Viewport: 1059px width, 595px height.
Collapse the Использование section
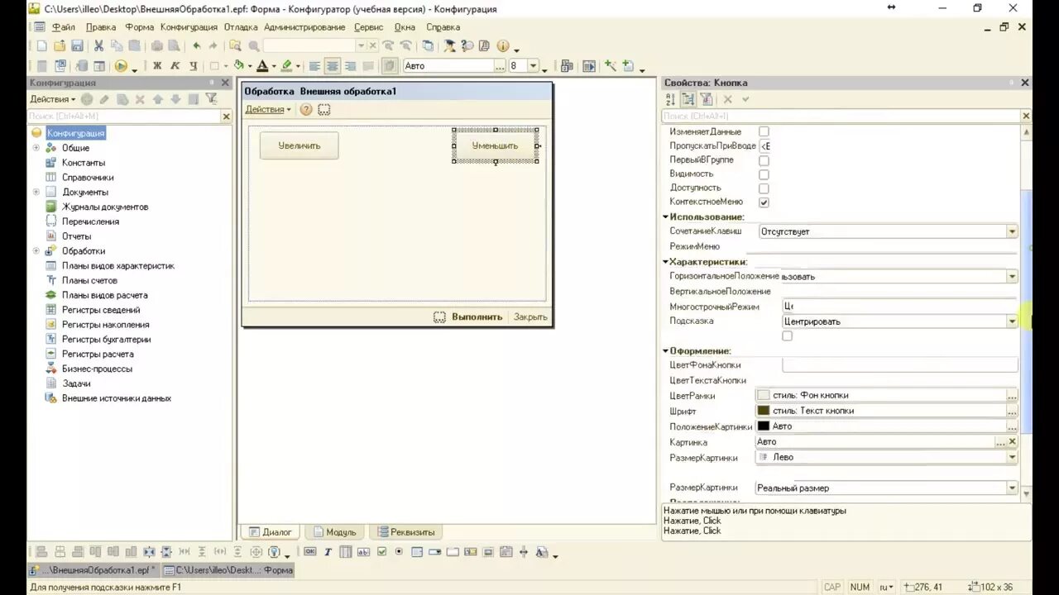coord(666,217)
